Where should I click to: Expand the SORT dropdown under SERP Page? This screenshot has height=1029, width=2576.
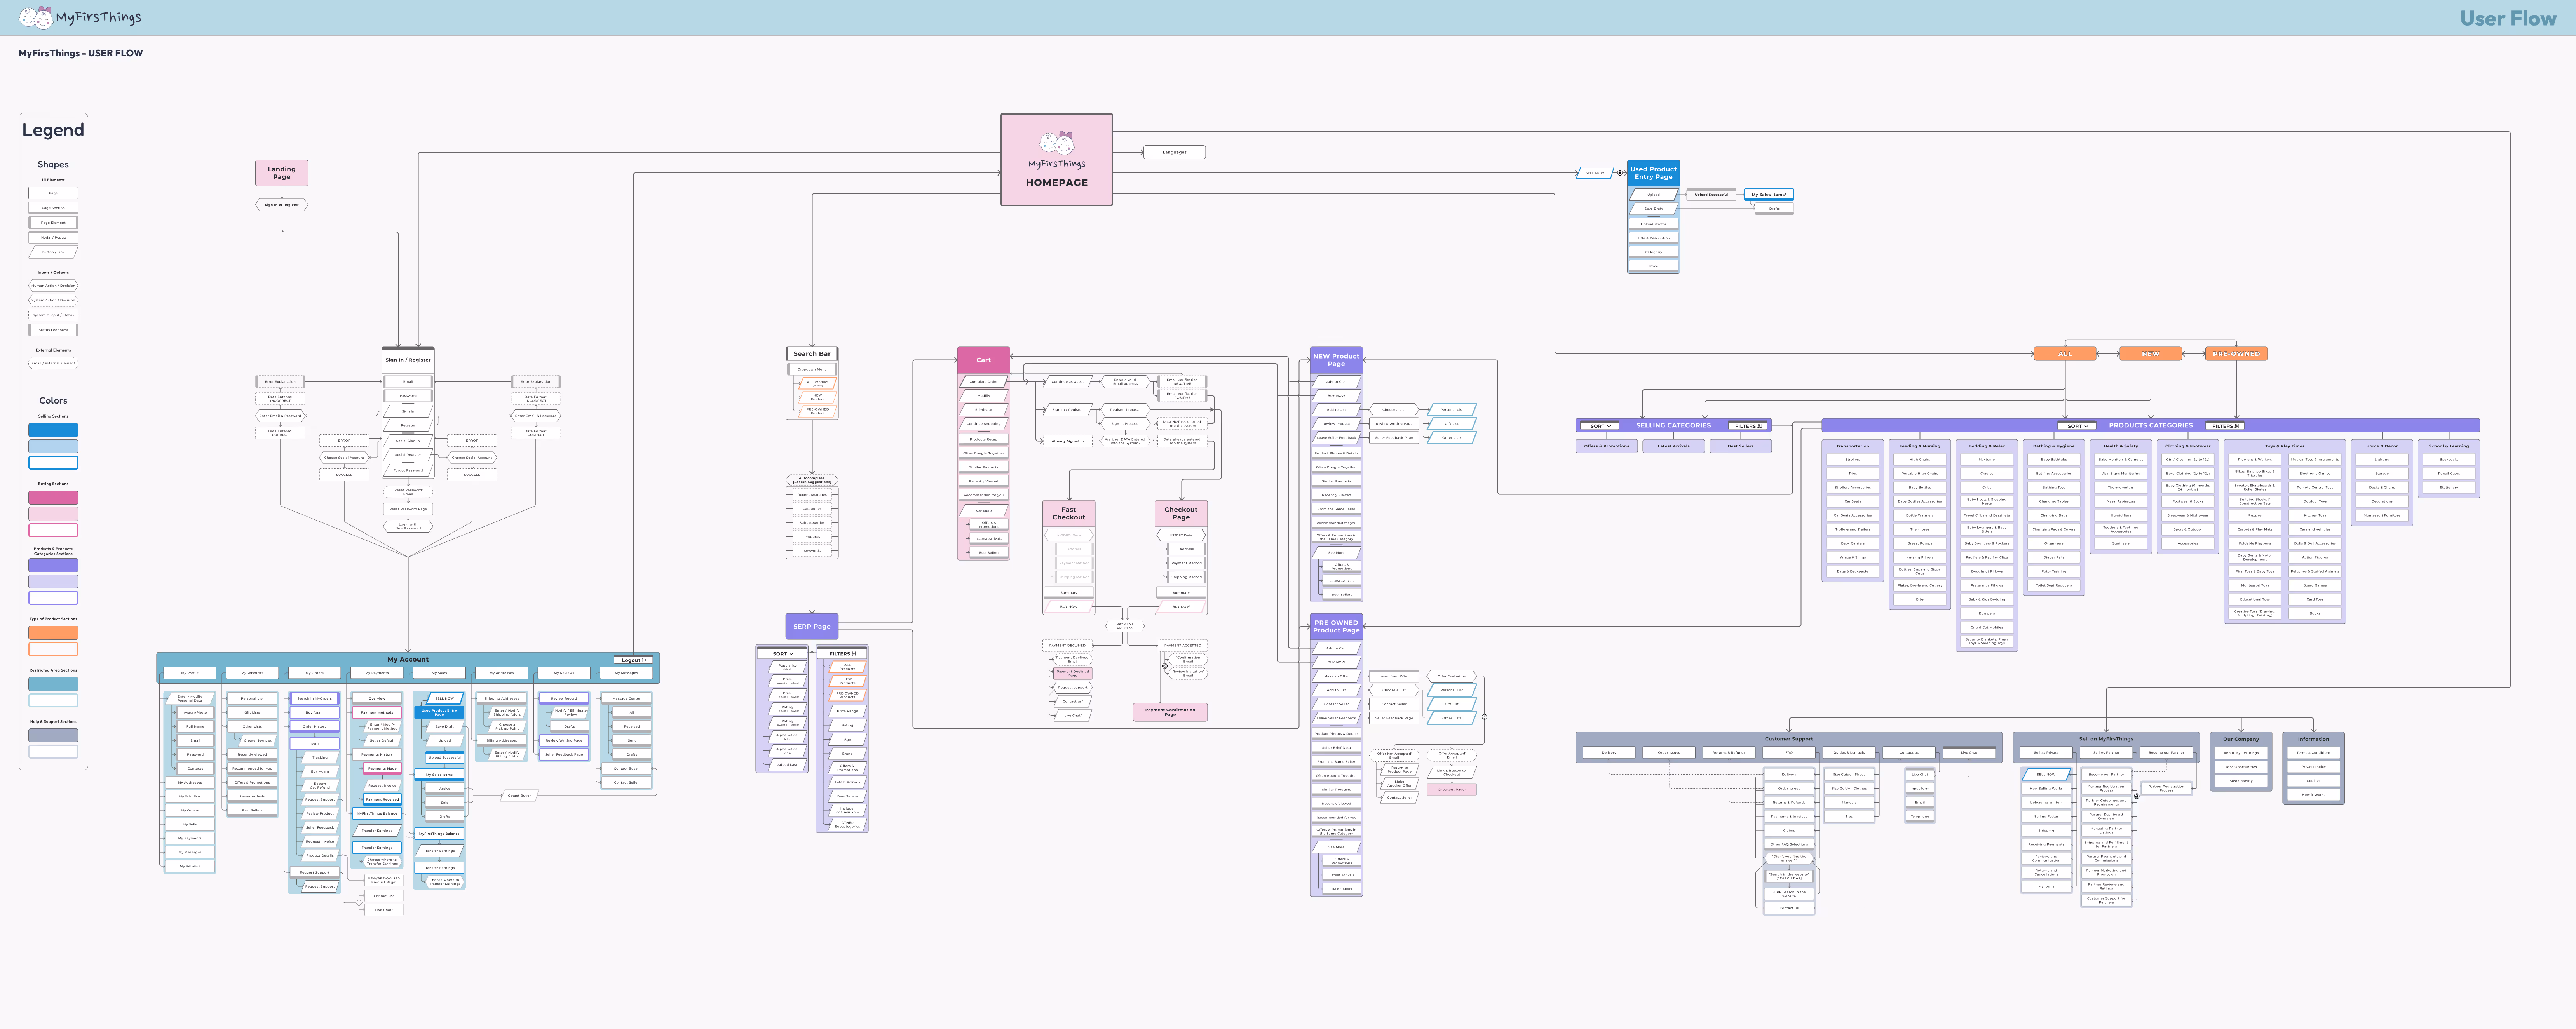coord(782,654)
